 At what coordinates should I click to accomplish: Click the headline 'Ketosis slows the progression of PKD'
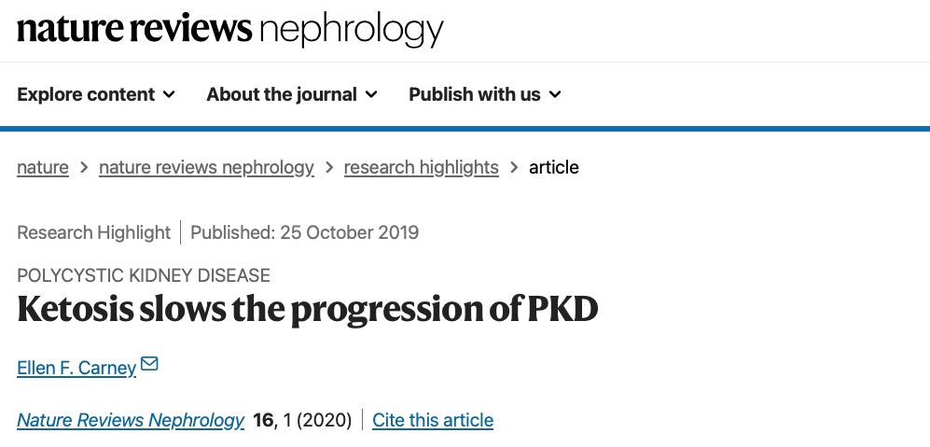[308, 310]
